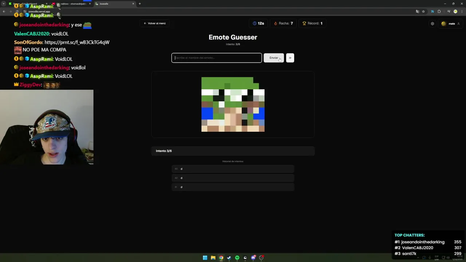Bookmark this page with star icon
This screenshot has width=466, height=262.
click(423, 11)
